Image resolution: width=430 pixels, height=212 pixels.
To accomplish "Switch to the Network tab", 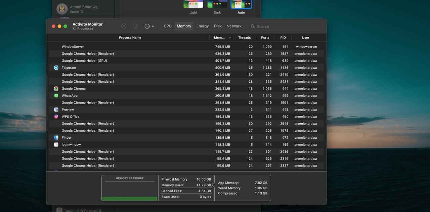I will coord(234,26).
